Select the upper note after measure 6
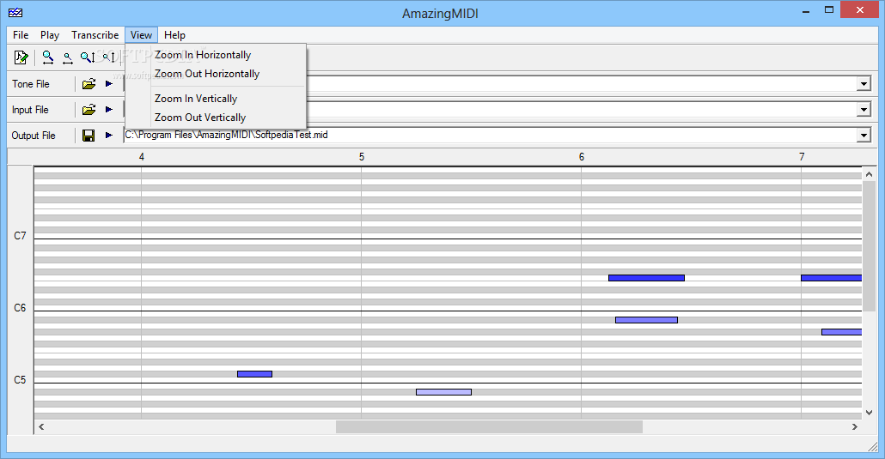Screen dimensions: 885x459 pos(646,278)
